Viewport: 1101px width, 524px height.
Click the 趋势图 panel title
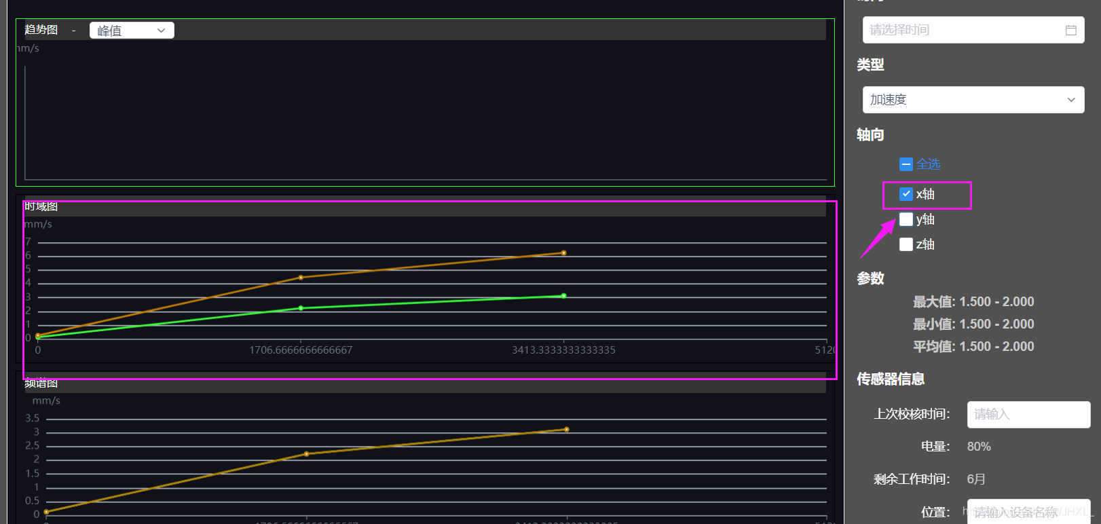(x=41, y=30)
